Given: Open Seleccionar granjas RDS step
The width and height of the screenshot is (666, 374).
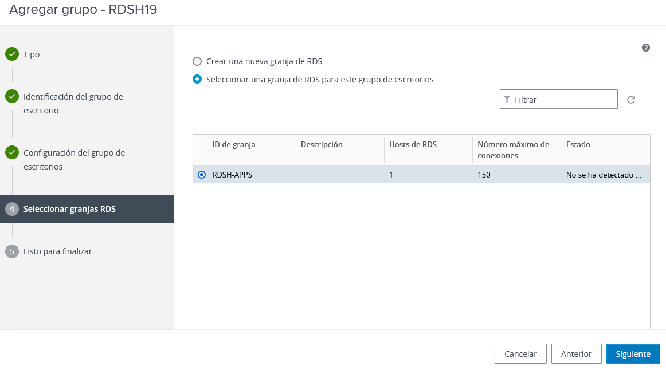Looking at the screenshot, I should 87,209.
